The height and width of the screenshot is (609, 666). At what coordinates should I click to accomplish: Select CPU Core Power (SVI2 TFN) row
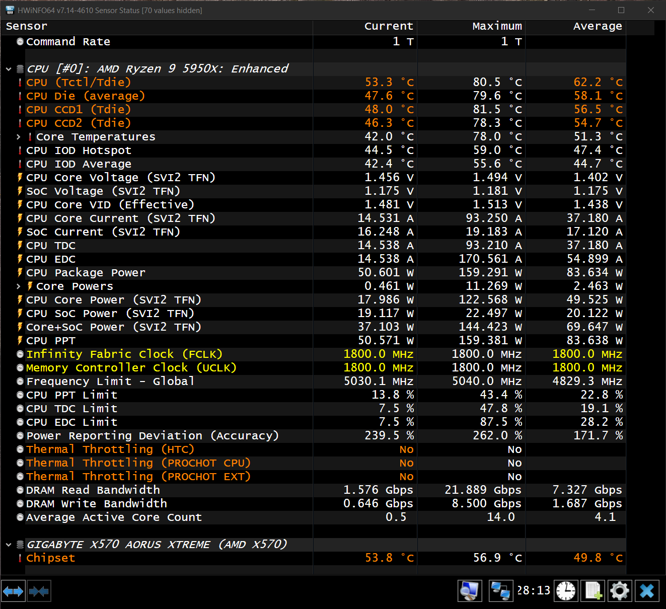[313, 300]
